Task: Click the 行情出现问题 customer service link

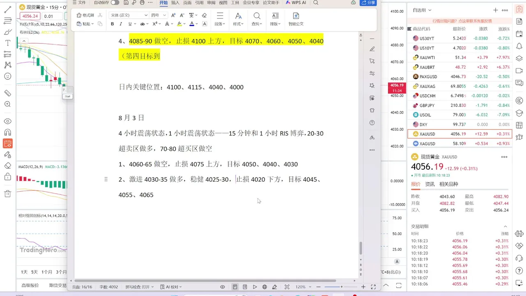Action: [x=462, y=21]
